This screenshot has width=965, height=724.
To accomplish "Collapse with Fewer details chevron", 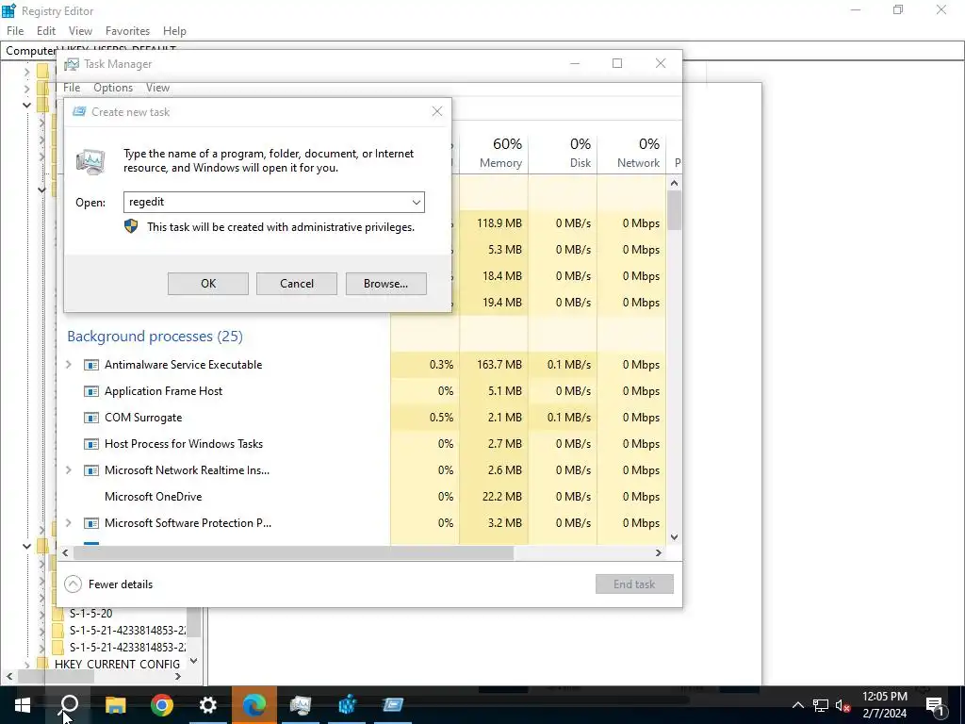I will point(73,584).
